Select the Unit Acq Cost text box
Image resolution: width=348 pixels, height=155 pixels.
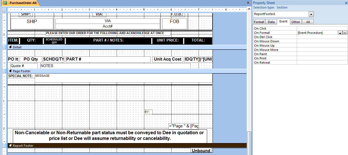click(x=168, y=59)
